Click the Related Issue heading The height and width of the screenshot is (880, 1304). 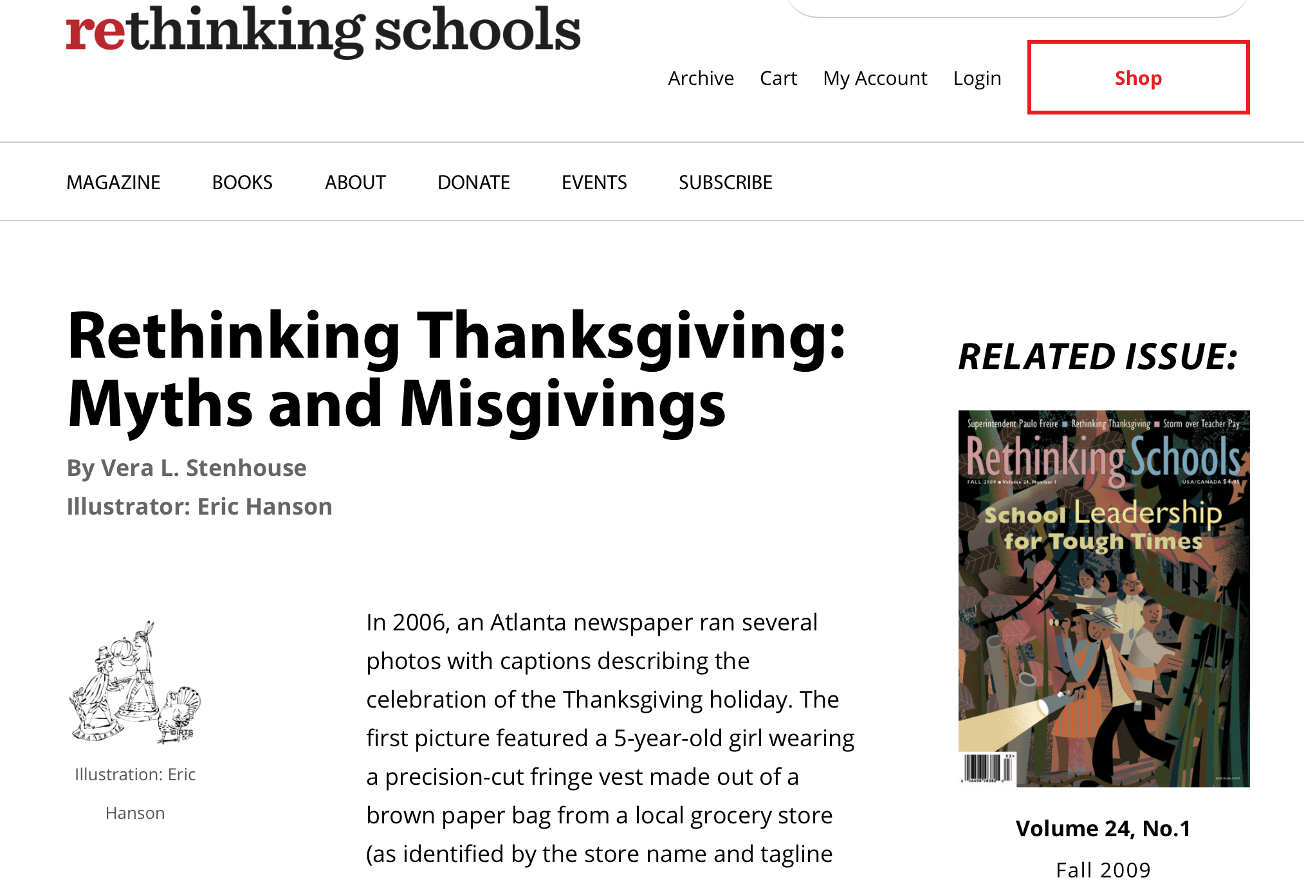pyautogui.click(x=1097, y=356)
